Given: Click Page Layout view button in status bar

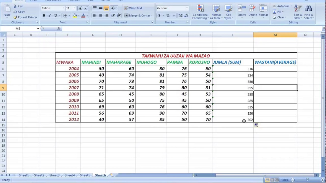Looking at the screenshot, I should point(272,180).
